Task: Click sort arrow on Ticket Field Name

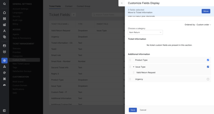Action: click(68, 24)
